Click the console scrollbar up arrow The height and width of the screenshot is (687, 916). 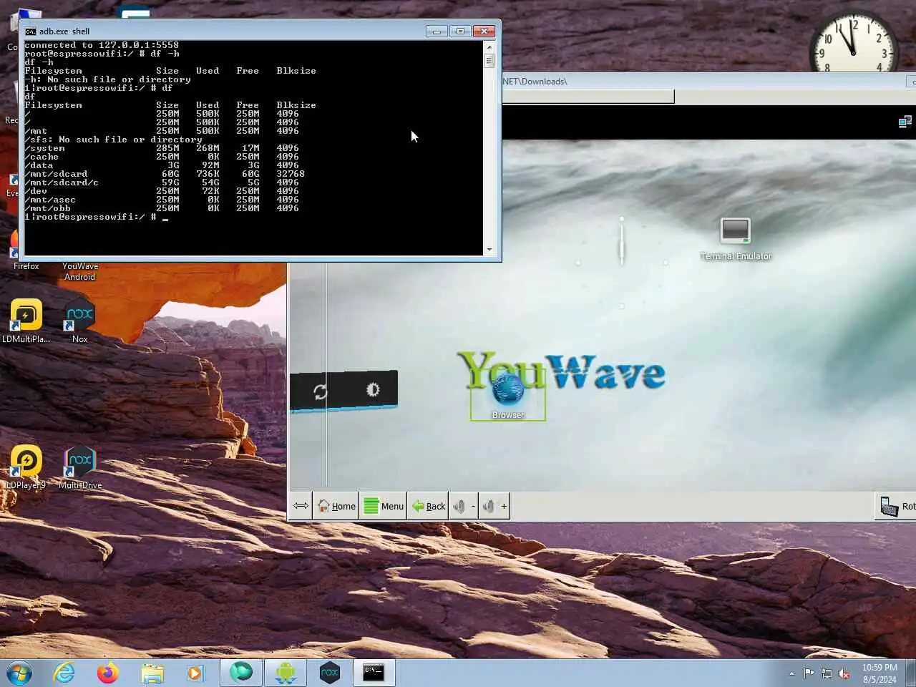click(489, 47)
